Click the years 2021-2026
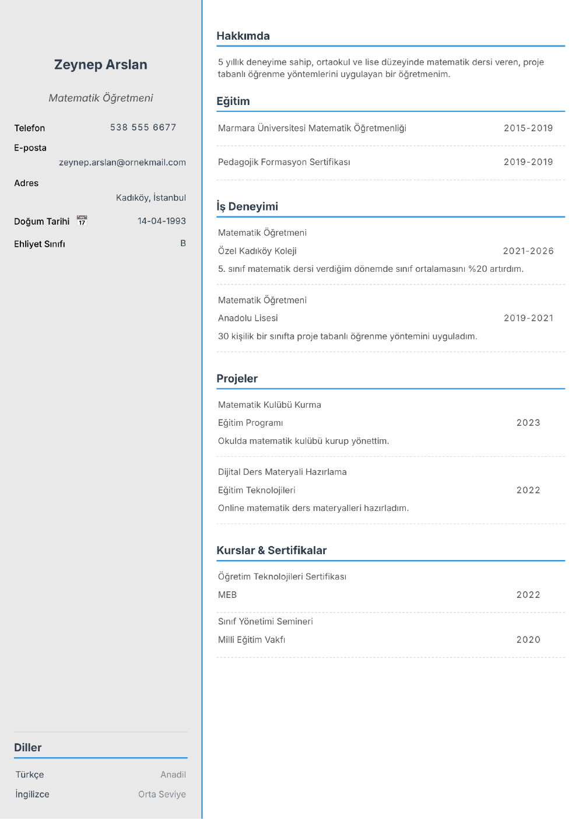The width and height of the screenshot is (579, 819). [528, 251]
